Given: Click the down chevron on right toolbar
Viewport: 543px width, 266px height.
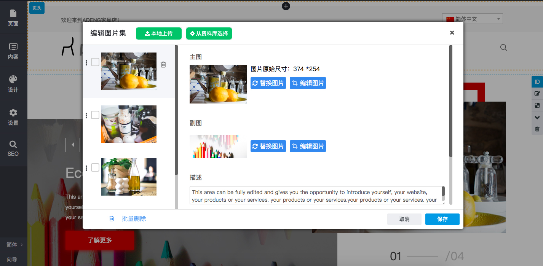Looking at the screenshot, I should pos(537,118).
